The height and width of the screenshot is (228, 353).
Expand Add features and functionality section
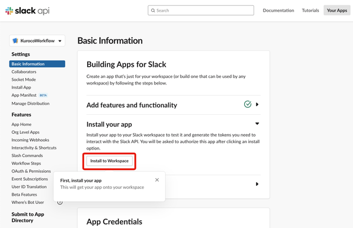click(257, 104)
